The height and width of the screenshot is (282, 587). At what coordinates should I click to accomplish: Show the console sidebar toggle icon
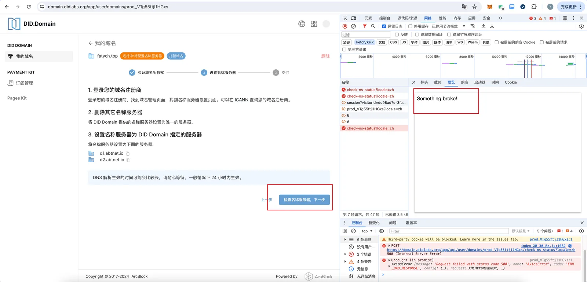click(345, 231)
